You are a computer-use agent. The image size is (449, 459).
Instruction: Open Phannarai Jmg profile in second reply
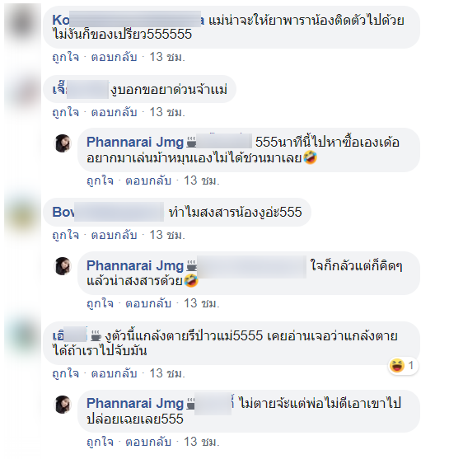pyautogui.click(x=135, y=266)
